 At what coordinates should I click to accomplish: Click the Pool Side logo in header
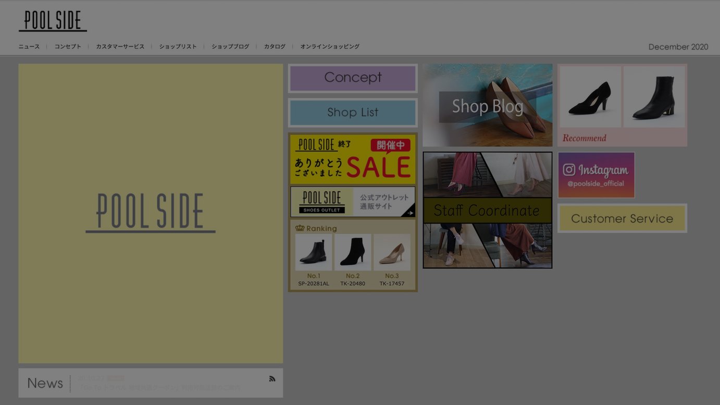(53, 21)
